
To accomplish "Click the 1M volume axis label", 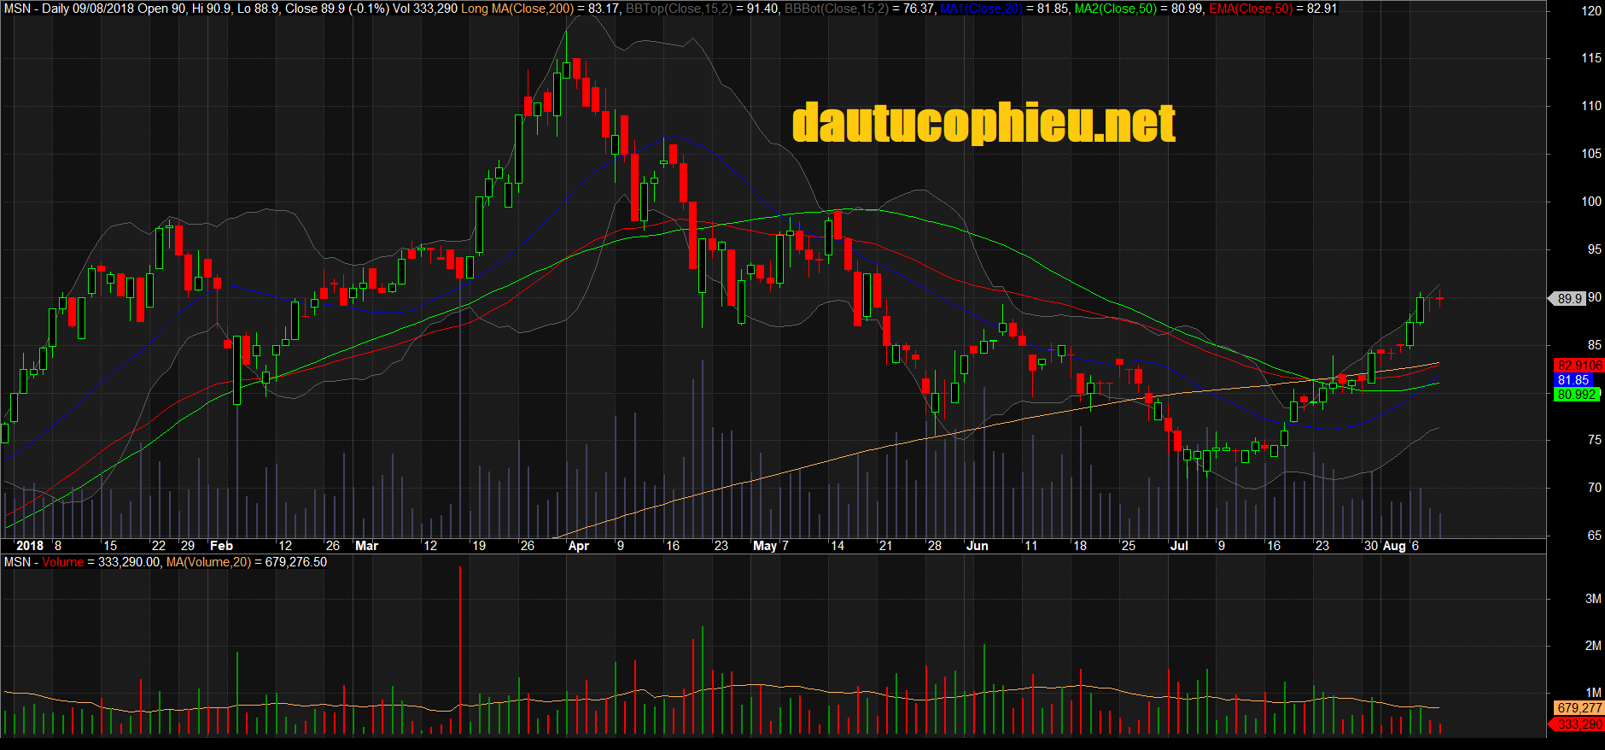I will coord(1593,693).
